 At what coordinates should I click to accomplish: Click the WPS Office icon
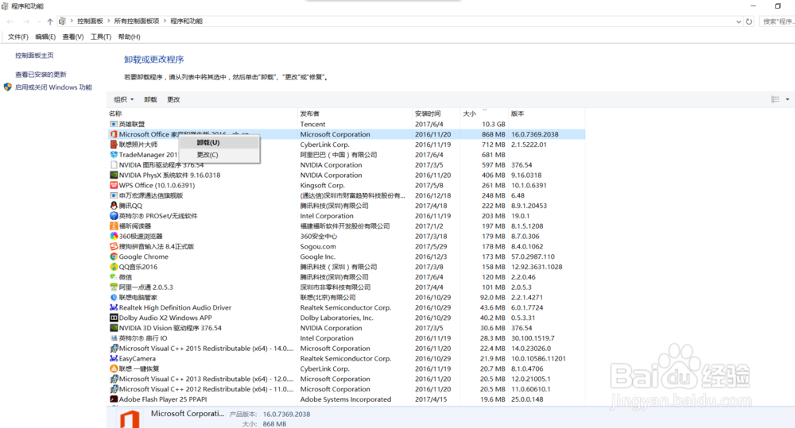coord(114,185)
